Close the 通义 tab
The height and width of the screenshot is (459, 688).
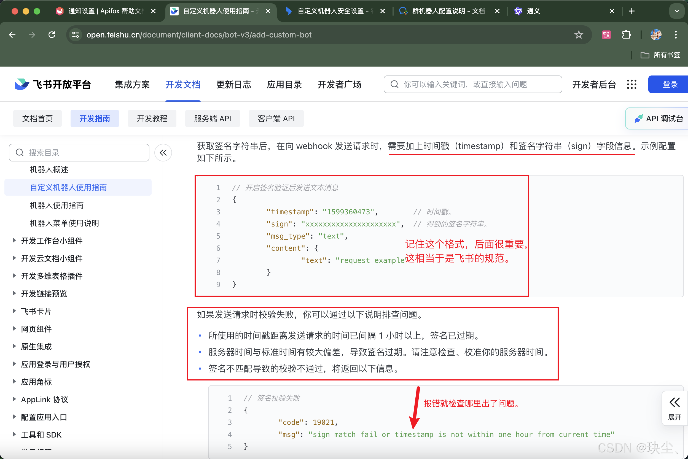tap(612, 11)
